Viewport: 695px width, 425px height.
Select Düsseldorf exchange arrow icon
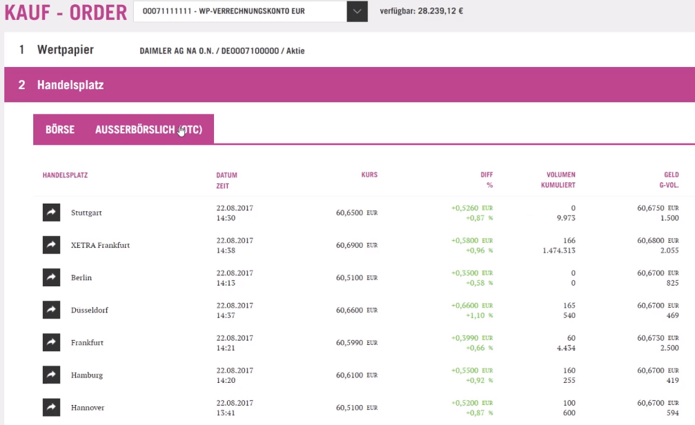[51, 310]
